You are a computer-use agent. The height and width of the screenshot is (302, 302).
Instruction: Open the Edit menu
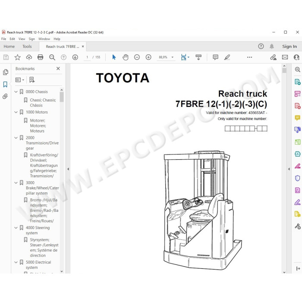tap(12, 39)
